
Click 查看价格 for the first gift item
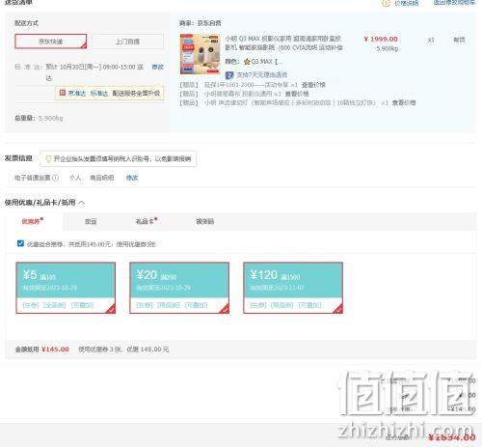[x=313, y=85]
